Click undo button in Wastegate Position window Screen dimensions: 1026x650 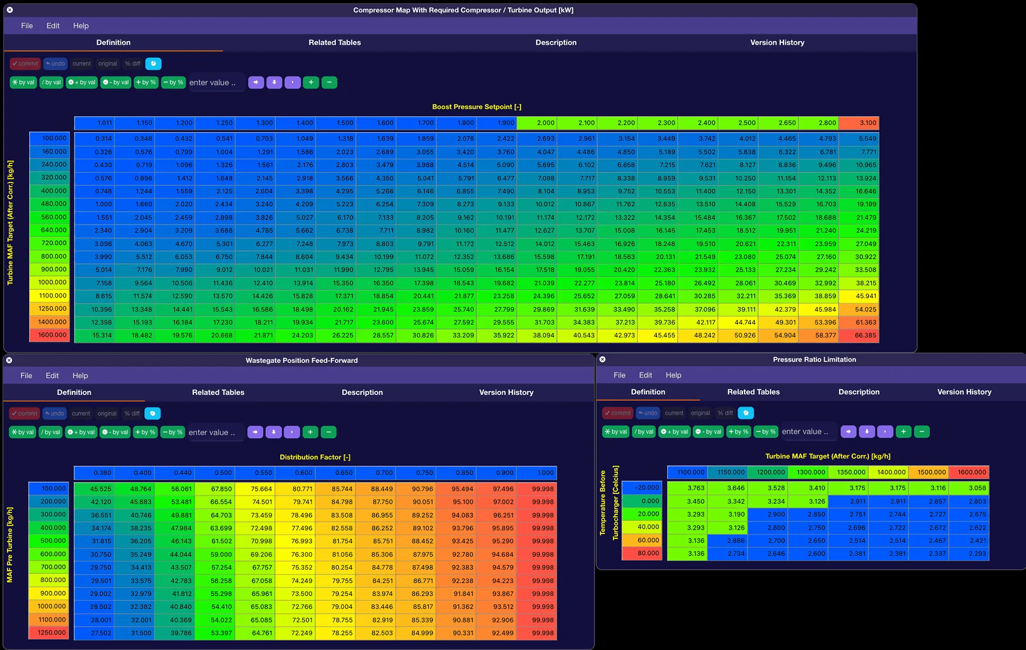pyautogui.click(x=55, y=414)
